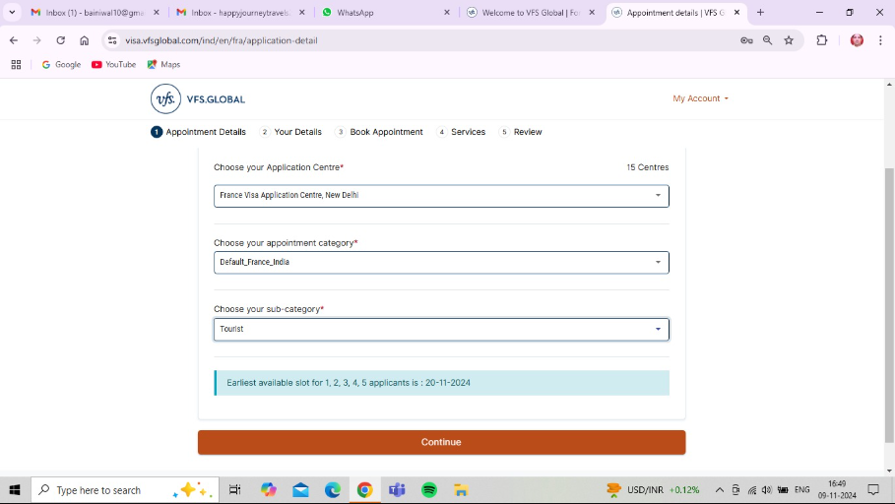Open the USD/INR taskbar widget
The width and height of the screenshot is (895, 504).
[x=653, y=490]
